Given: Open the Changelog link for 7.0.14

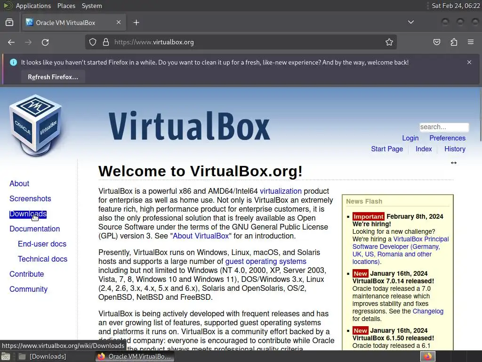Looking at the screenshot, I should point(428,311).
